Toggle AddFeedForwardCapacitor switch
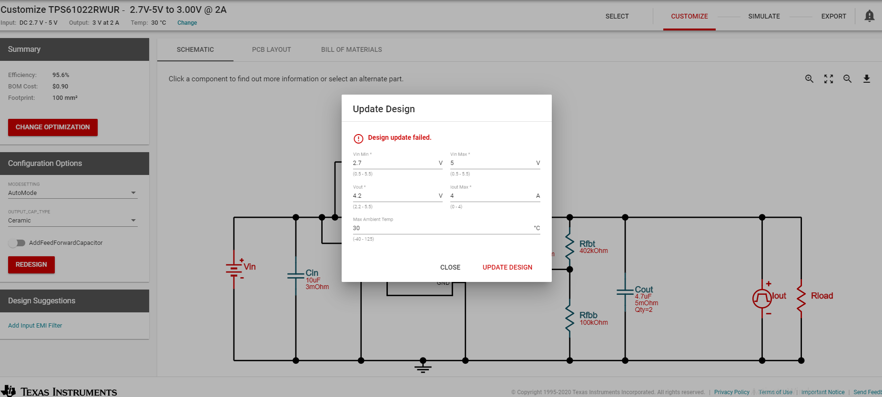The image size is (882, 397). 17,243
